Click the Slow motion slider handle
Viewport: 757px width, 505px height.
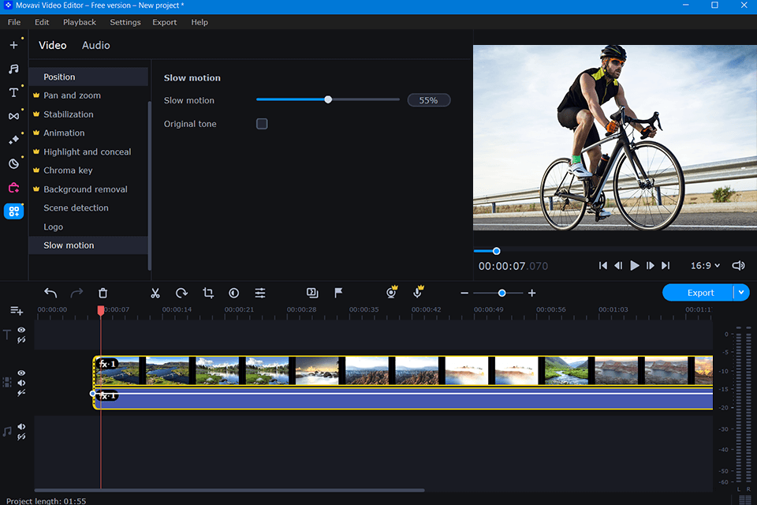[328, 100]
